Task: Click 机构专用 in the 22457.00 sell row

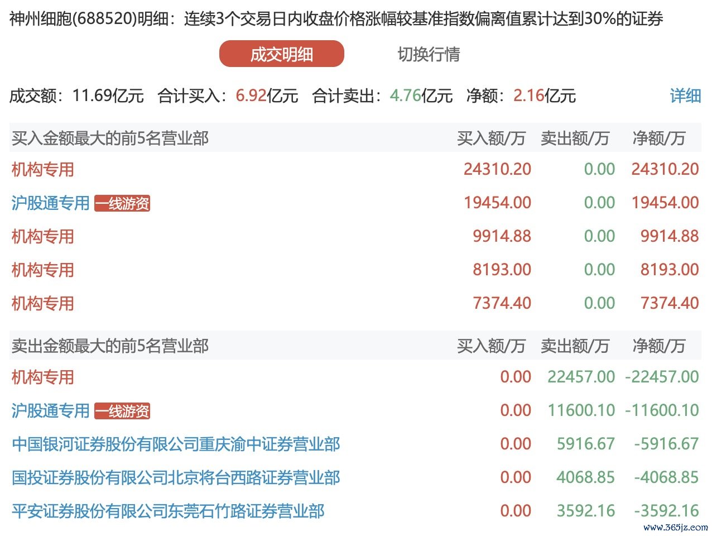Action: 43,377
